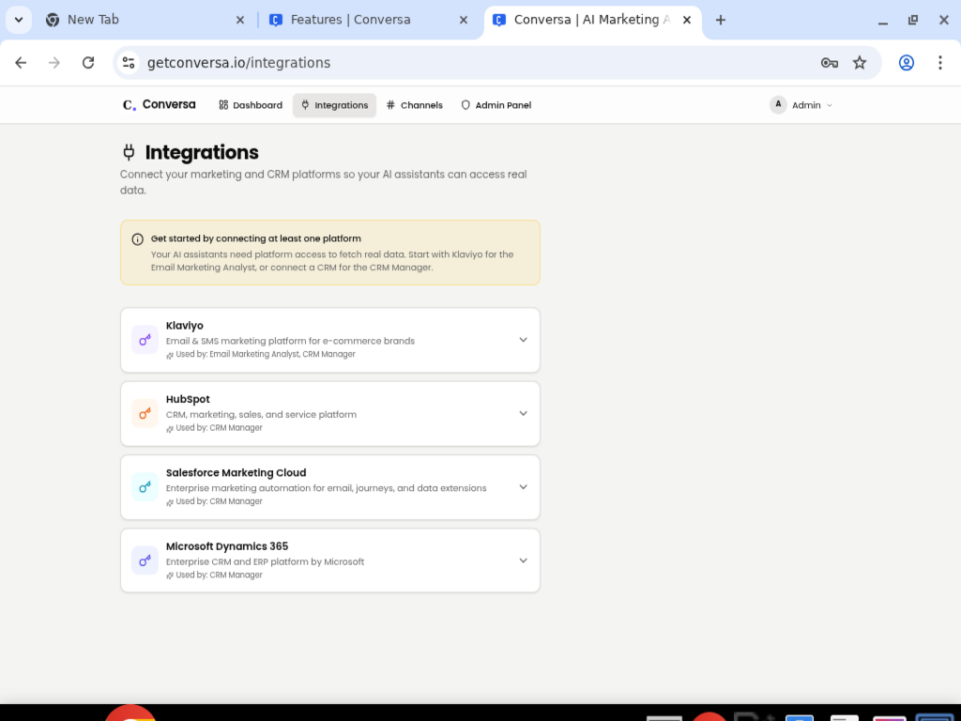961x721 pixels.
Task: Click 'CRM, marketing, sales, and service platform' text
Action: (x=261, y=414)
